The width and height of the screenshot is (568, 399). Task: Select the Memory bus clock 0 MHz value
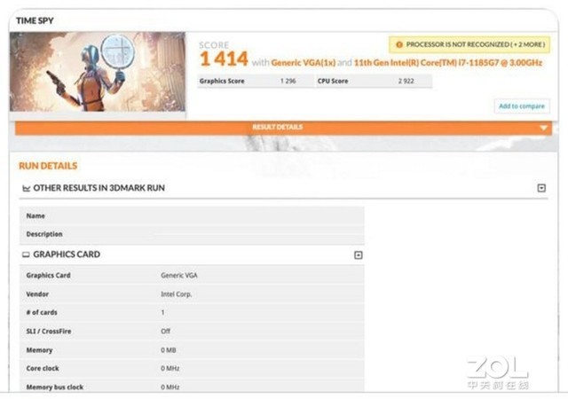coord(170,387)
